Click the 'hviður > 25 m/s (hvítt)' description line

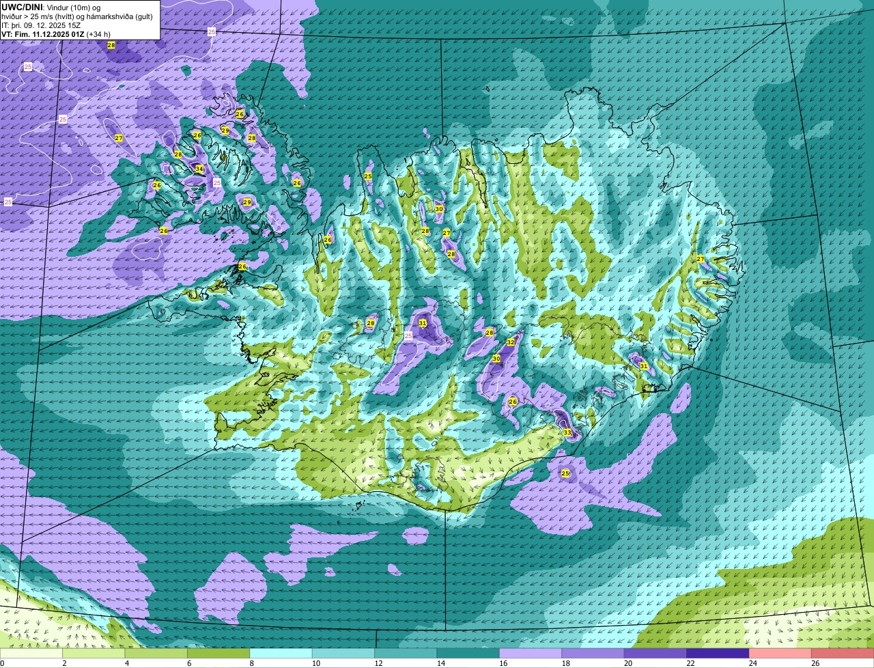point(77,16)
